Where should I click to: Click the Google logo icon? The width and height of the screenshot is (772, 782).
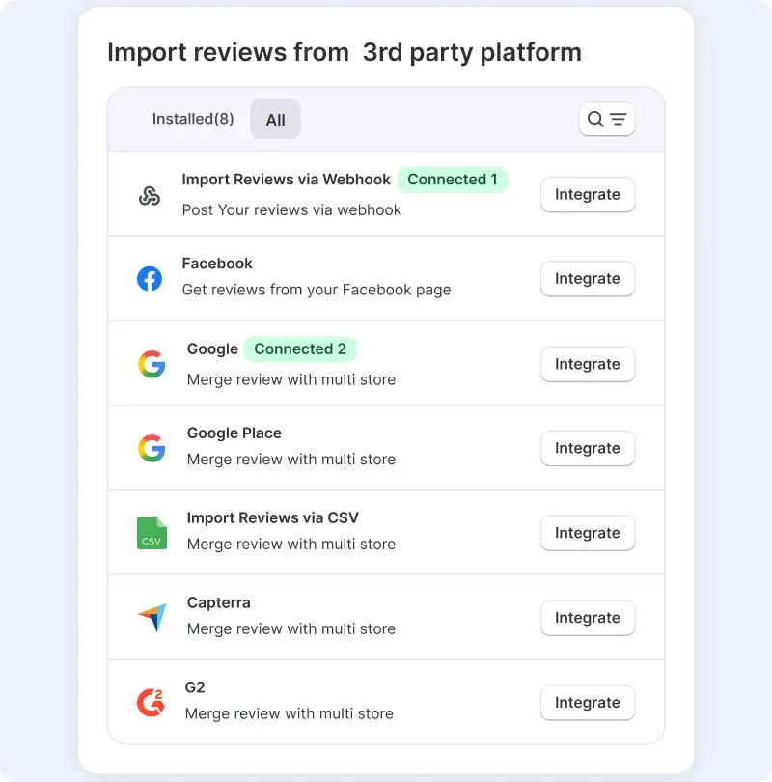151,363
